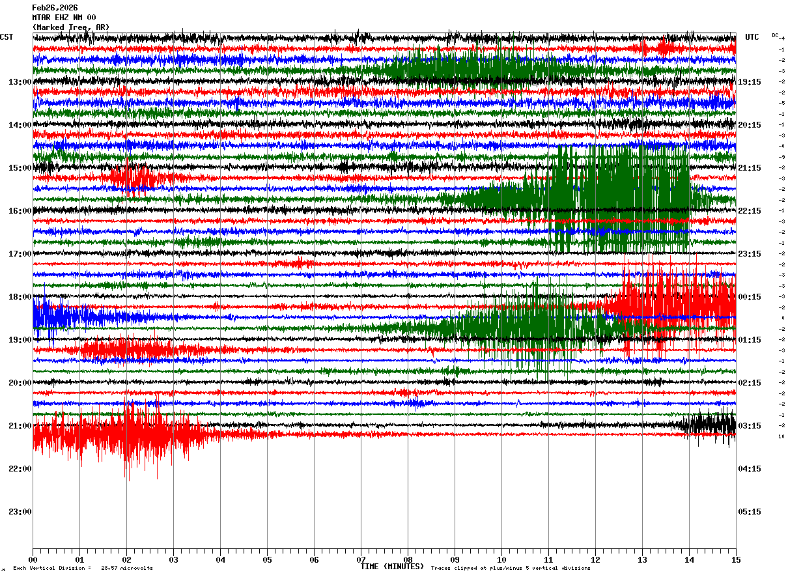Click the CST timezone label
Viewport: 788px width, 577px height.
click(x=7, y=37)
